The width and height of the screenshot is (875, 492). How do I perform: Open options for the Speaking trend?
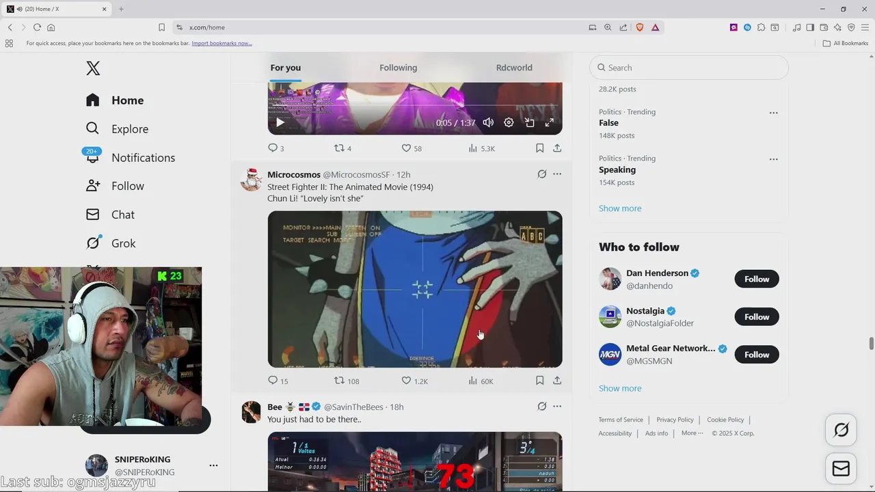(x=773, y=159)
